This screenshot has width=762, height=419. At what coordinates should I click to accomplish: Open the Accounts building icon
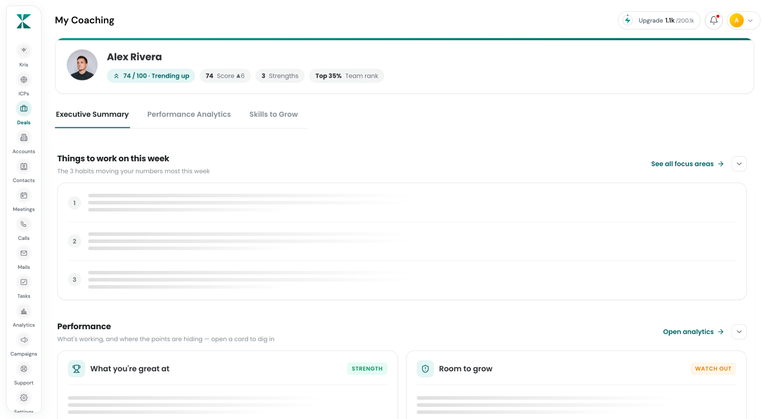[24, 137]
